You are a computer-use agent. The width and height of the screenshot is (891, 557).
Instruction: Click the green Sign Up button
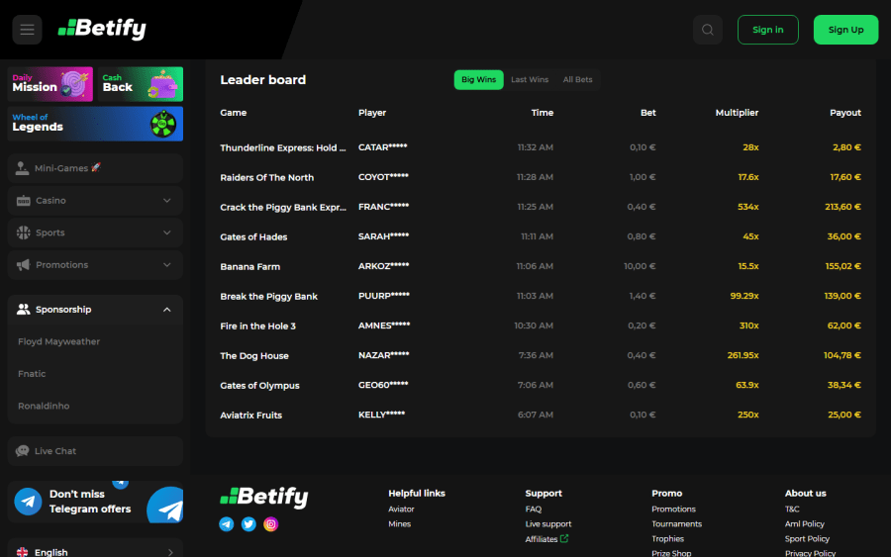845,30
